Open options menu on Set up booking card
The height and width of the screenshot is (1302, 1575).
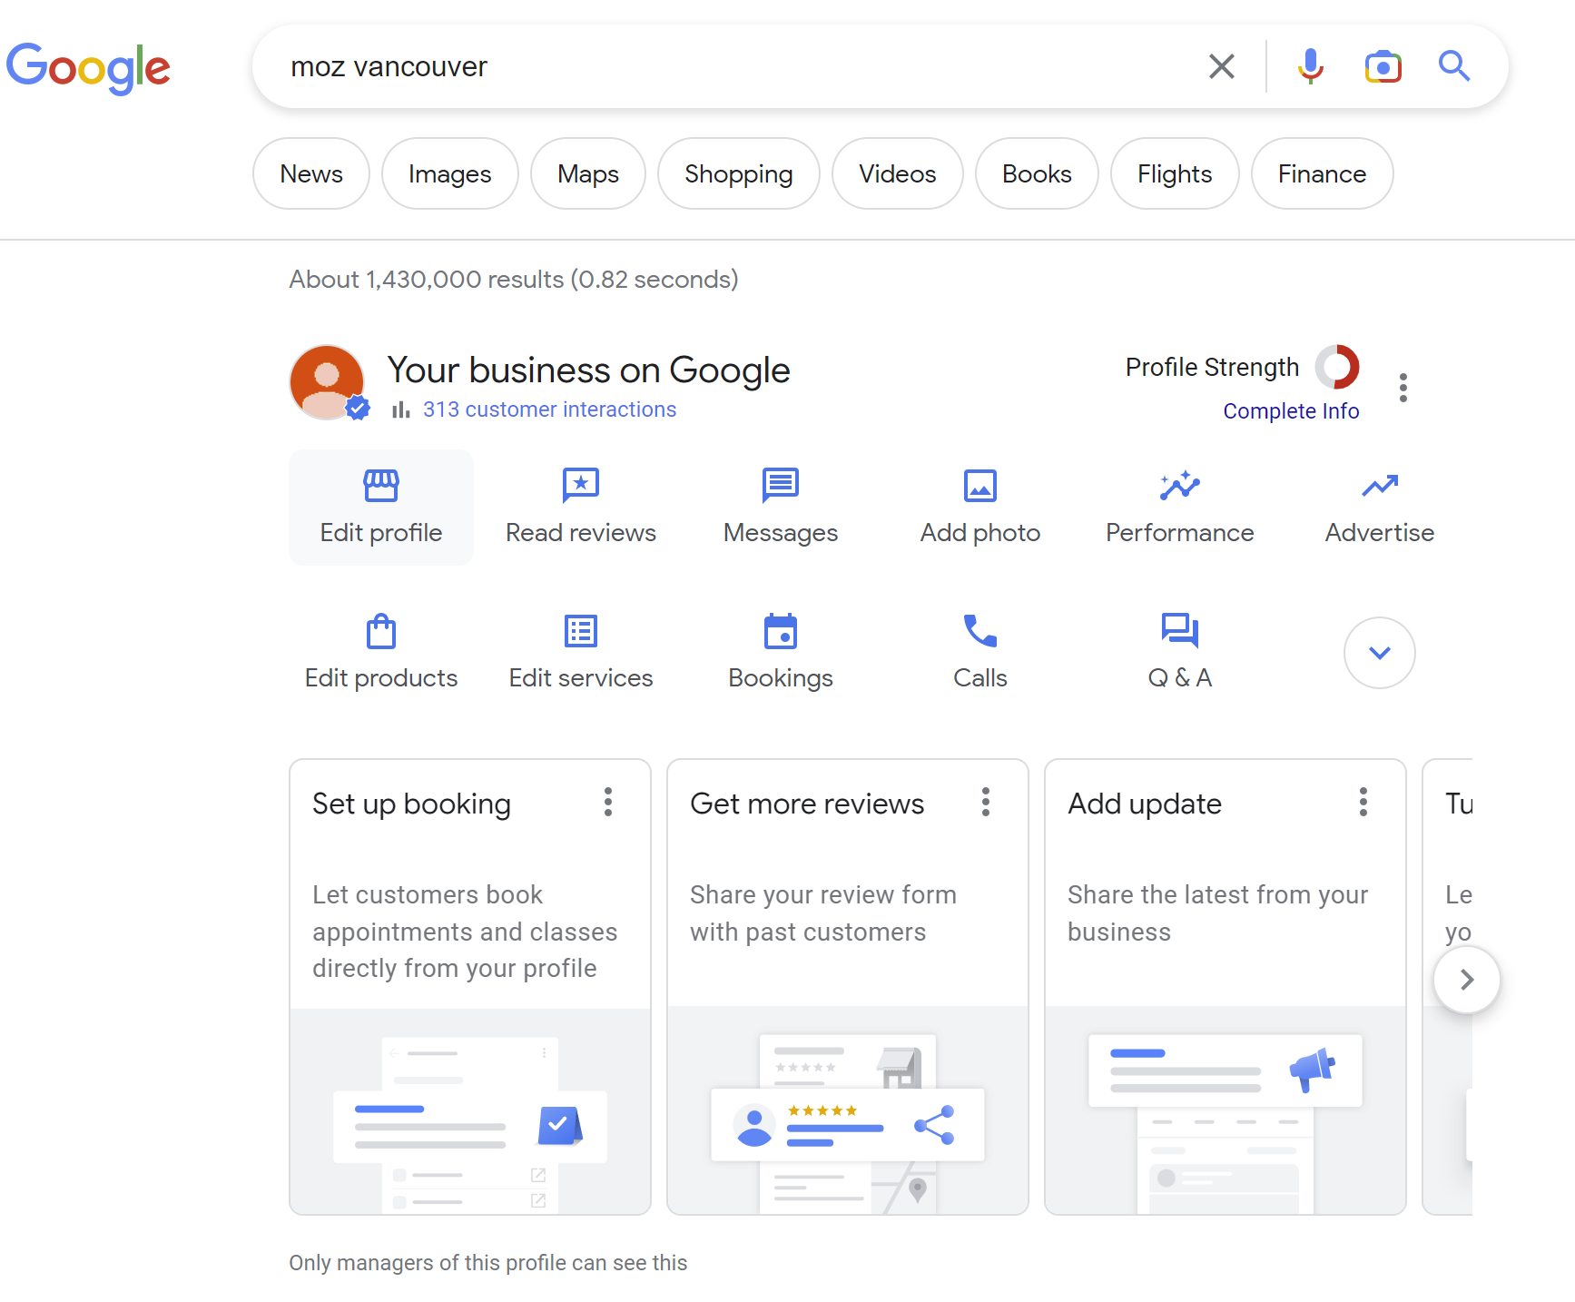608,802
